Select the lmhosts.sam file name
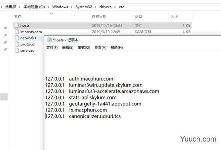Image resolution: width=221 pixels, height=150 pixels. click(31, 32)
